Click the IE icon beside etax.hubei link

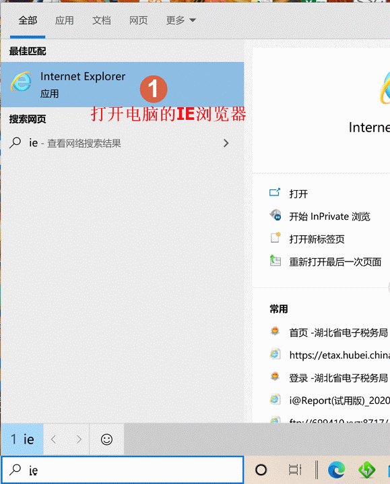[275, 354]
